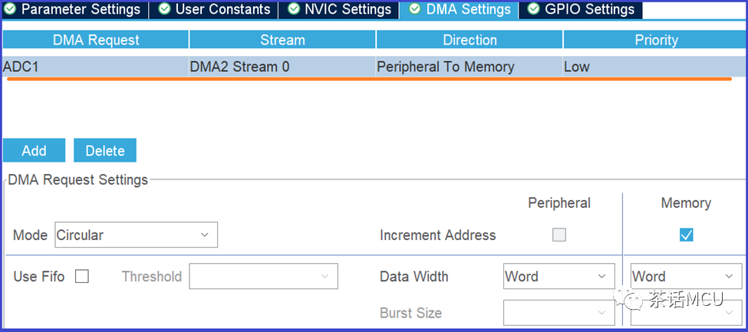The image size is (748, 332).
Task: Uncheck Memory increment address checkbox
Action: (687, 235)
